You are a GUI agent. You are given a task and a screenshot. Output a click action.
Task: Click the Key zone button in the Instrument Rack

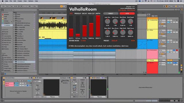click(x=18, y=81)
